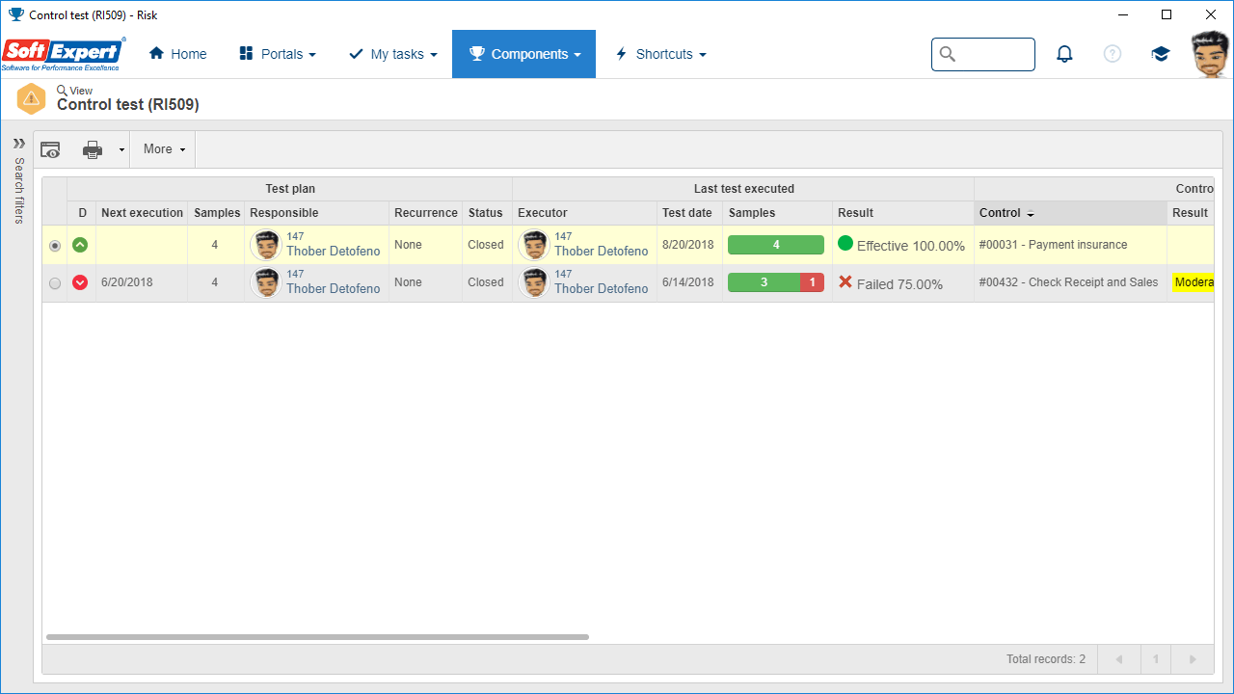Click the red down-arrow status icon
1234x694 pixels.
click(x=80, y=282)
